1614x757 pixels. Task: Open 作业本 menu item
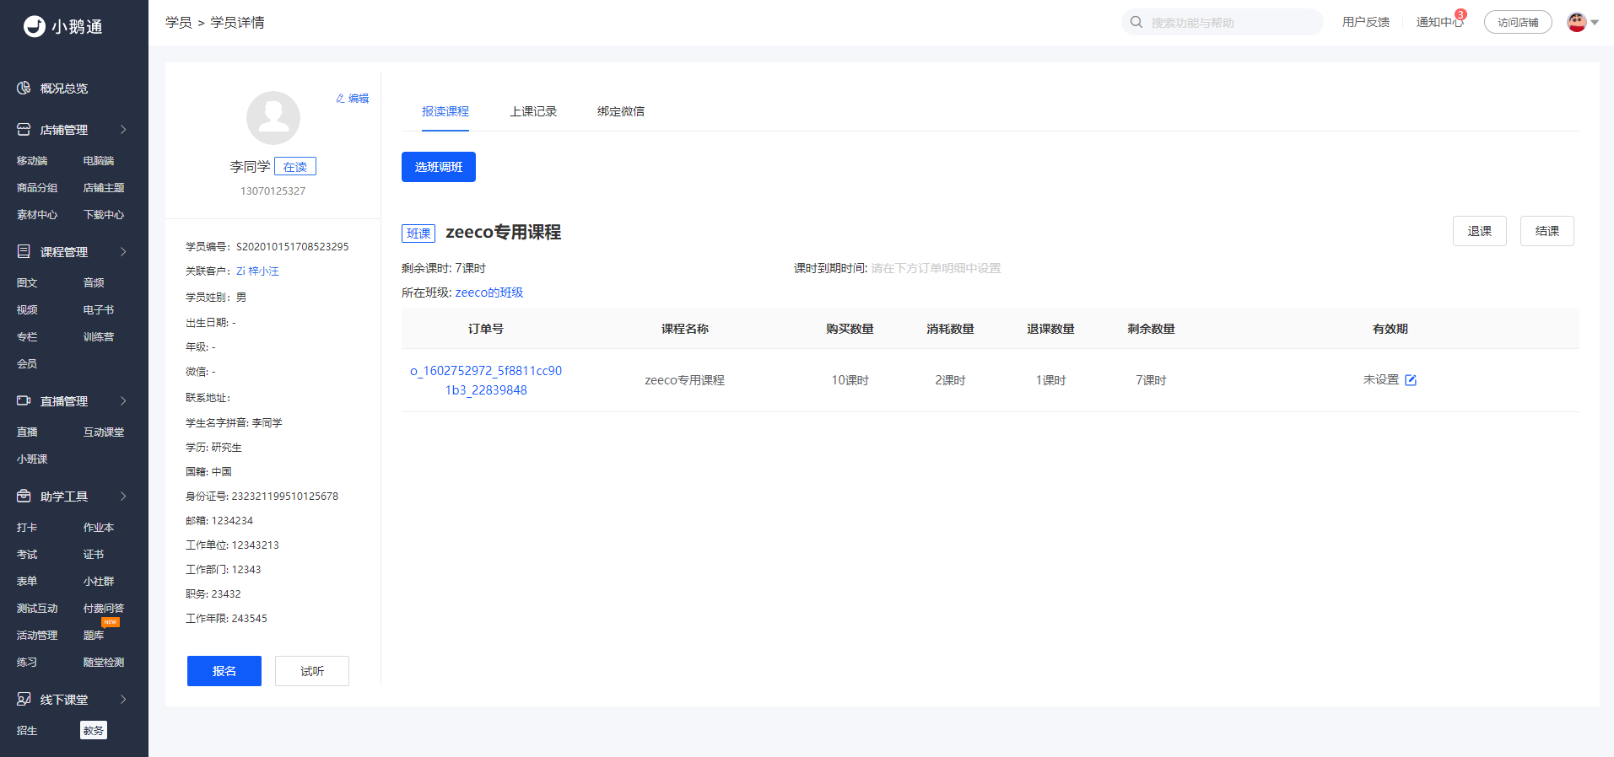[x=99, y=527]
